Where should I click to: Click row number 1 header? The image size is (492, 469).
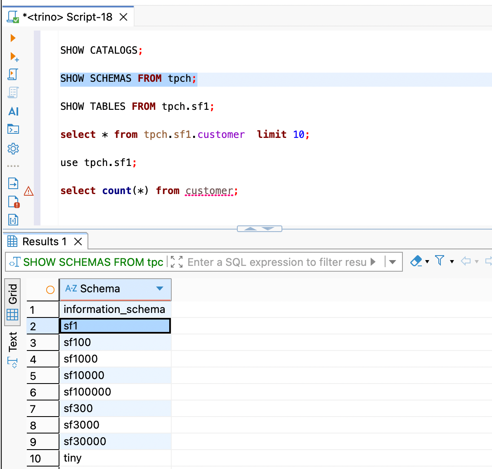point(43,310)
